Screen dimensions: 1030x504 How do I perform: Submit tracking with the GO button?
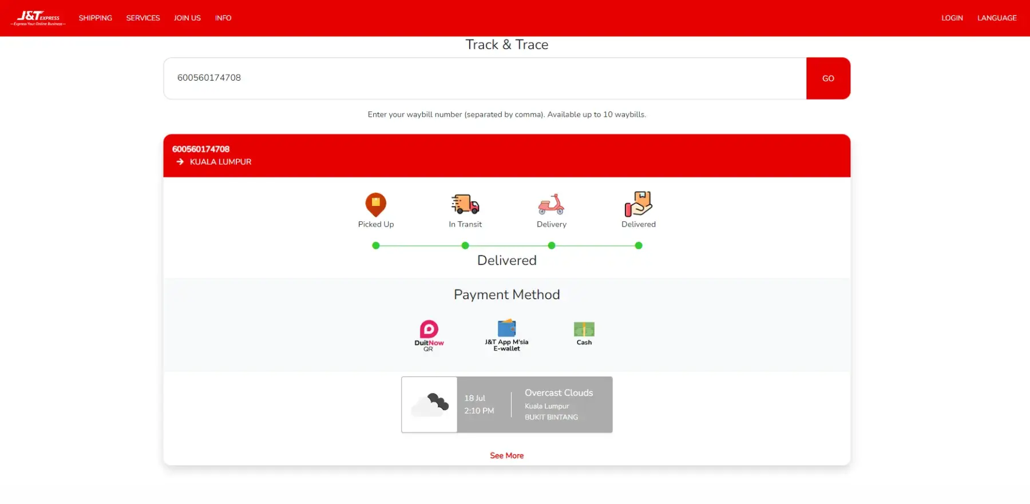tap(828, 78)
